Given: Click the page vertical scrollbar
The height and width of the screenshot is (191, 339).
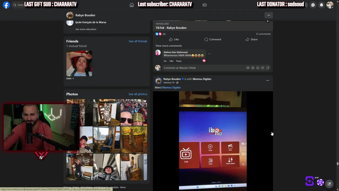Looking at the screenshot, I should click(x=337, y=164).
